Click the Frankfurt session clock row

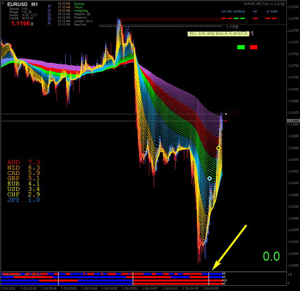click(x=72, y=18)
